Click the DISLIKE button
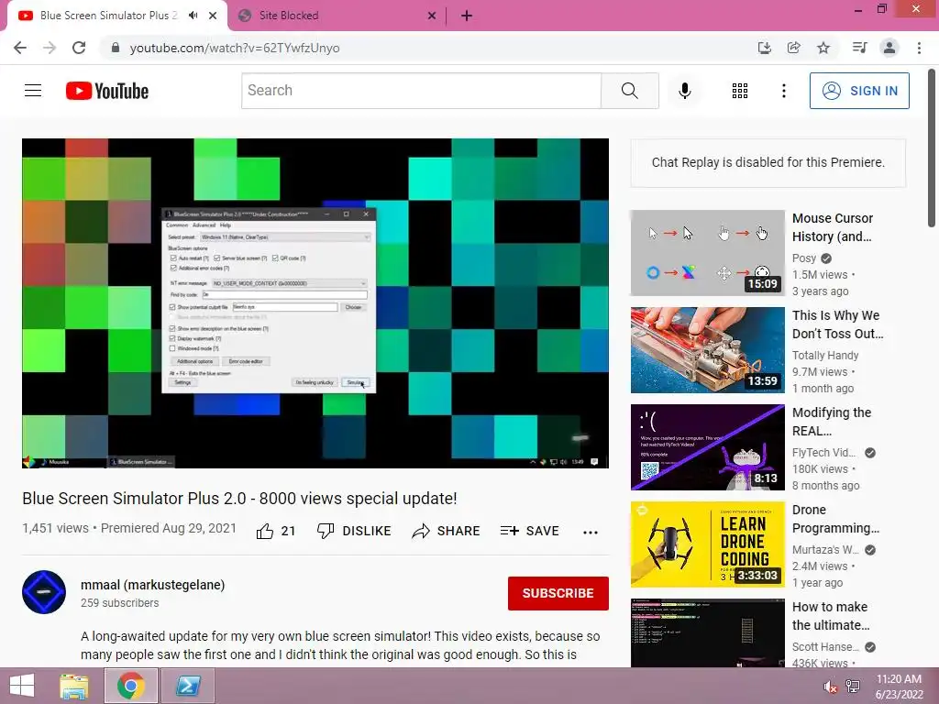939x704 pixels. coord(354,531)
